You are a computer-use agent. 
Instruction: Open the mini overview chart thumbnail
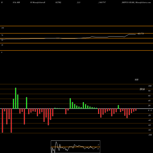pyautogui.click(x=76, y=147)
